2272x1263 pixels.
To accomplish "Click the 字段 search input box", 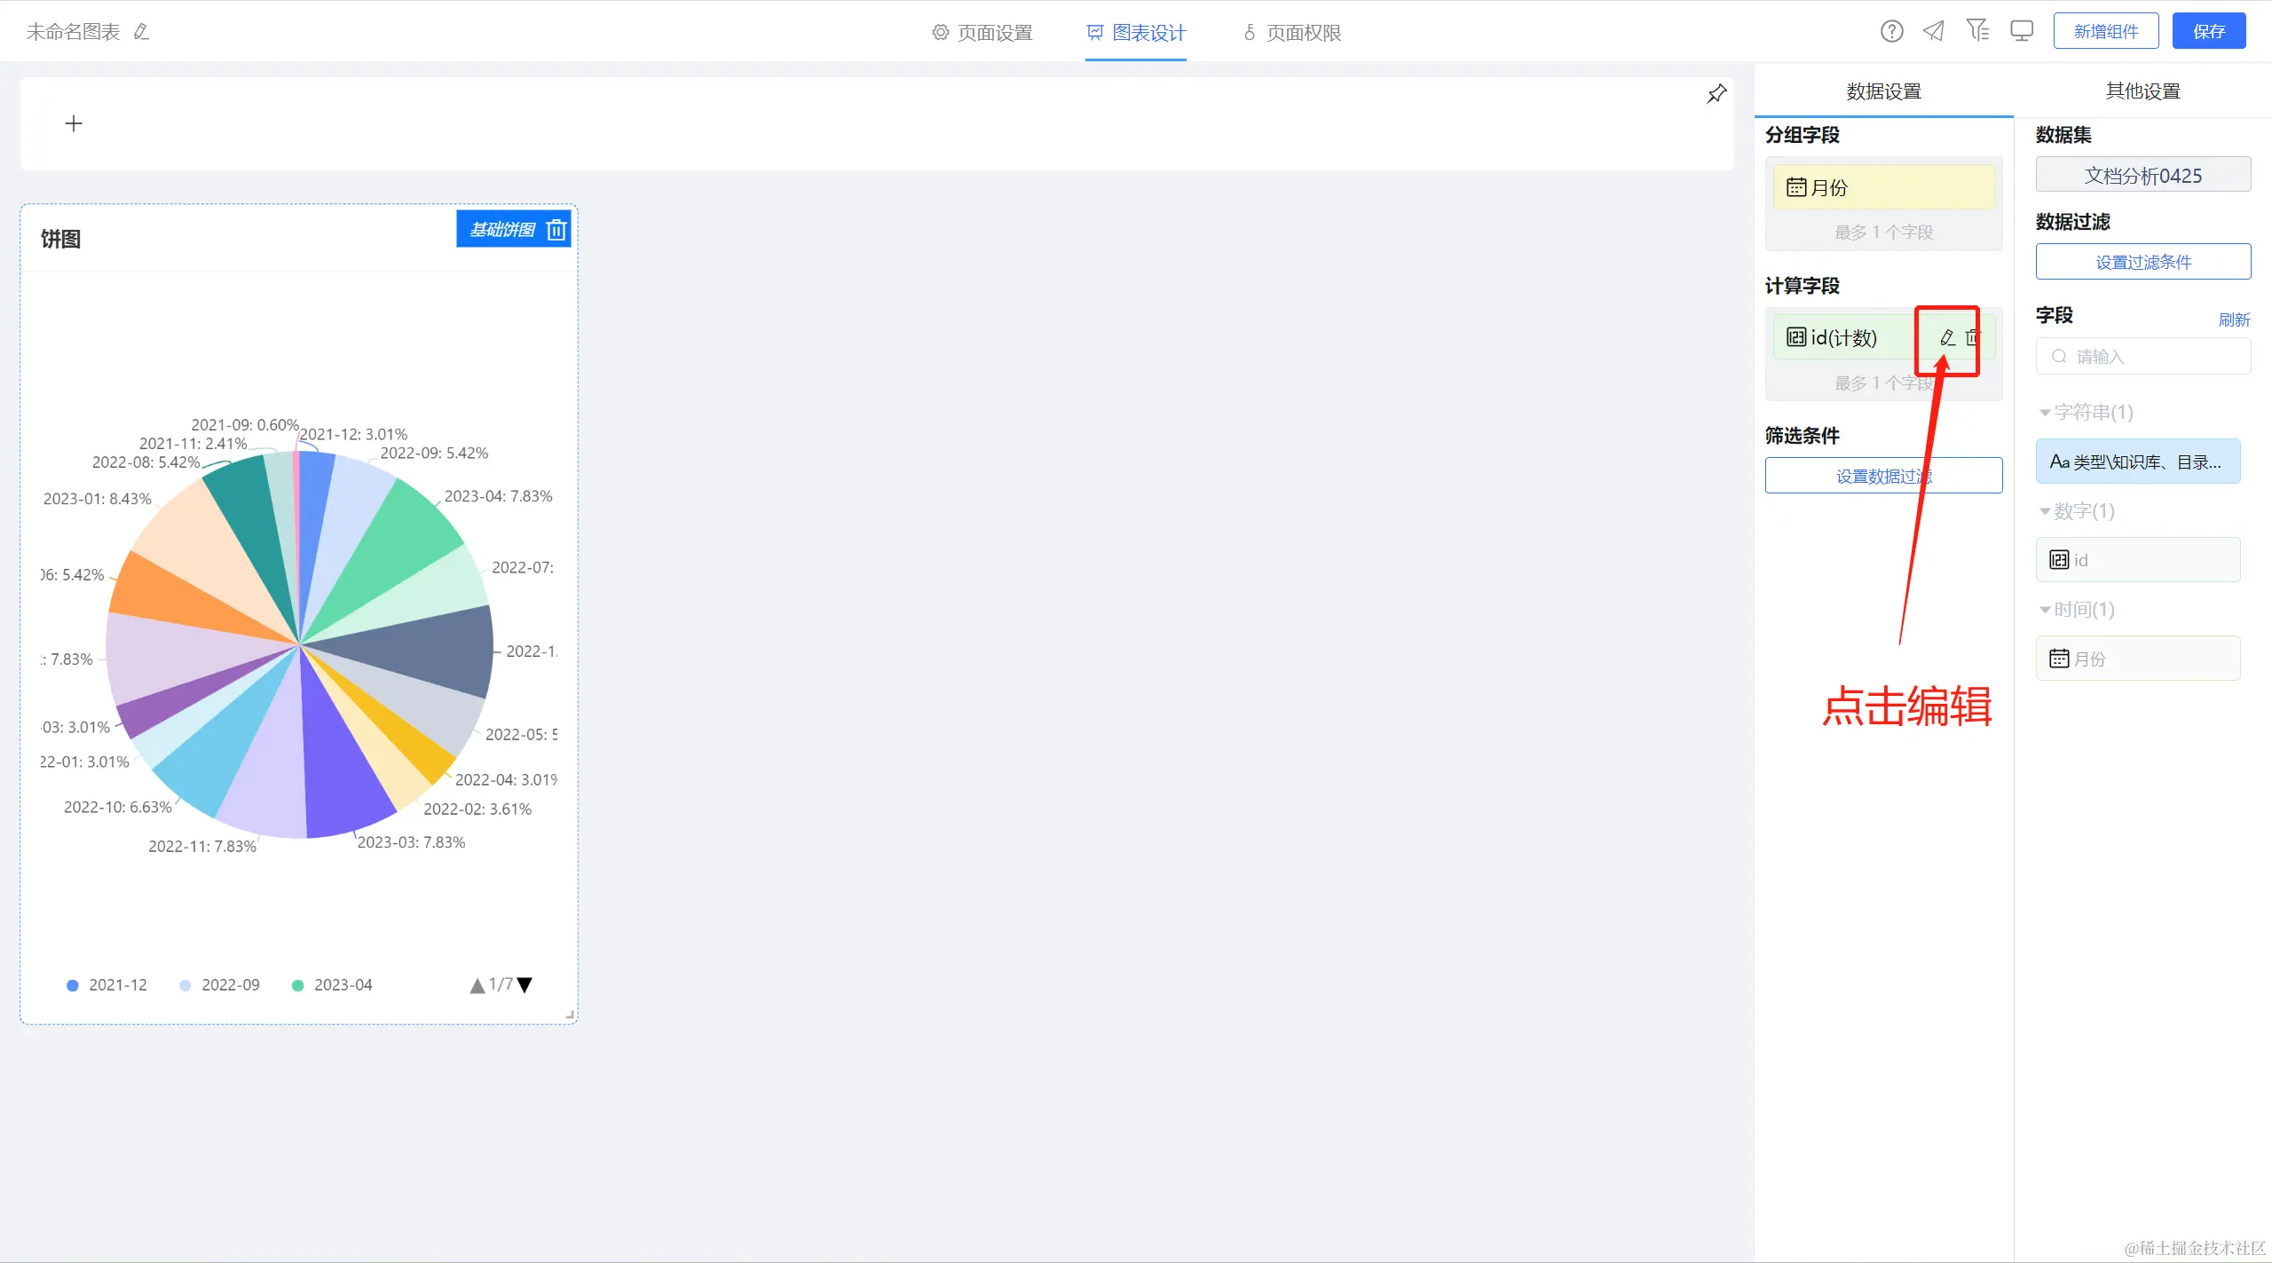I will (x=2142, y=357).
